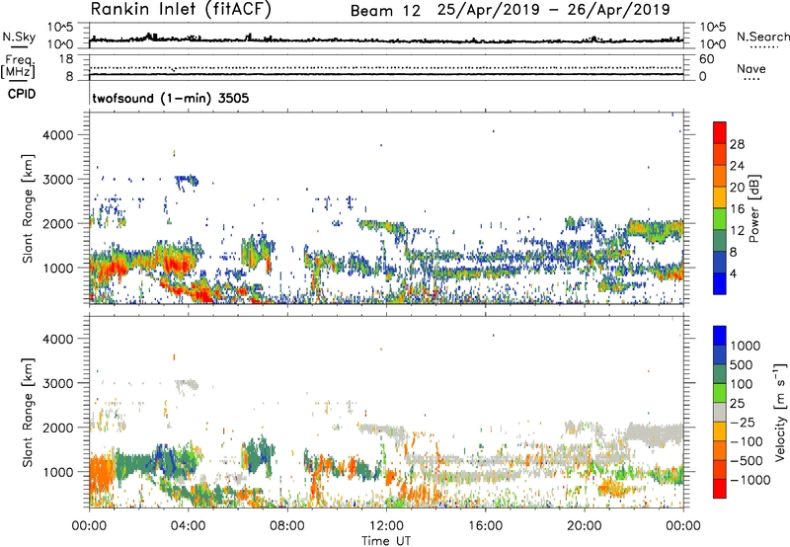
Task: Click the 'Beam 12' label
Action: point(385,11)
